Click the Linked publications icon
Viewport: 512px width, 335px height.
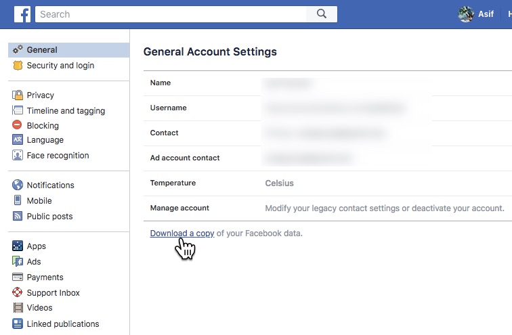(x=18, y=323)
